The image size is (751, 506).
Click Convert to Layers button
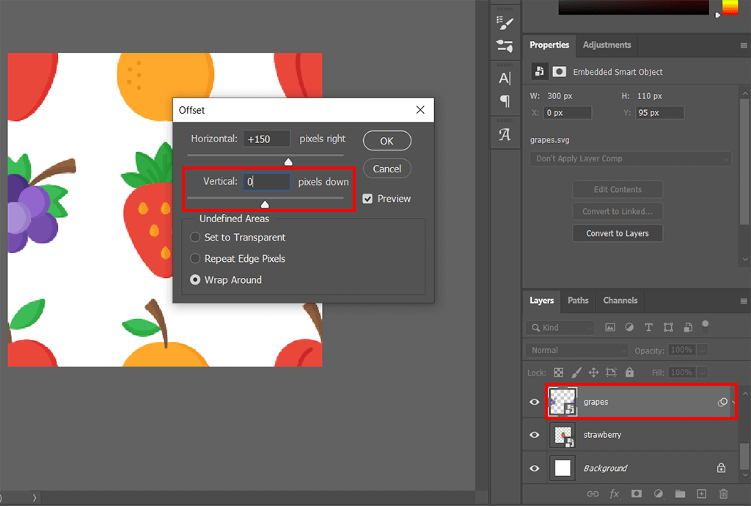pos(618,233)
